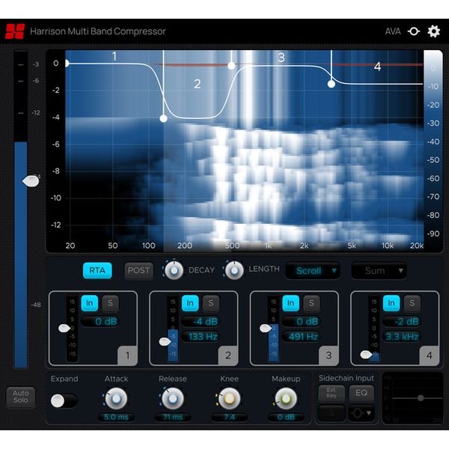Click the Auto Solo button
449x449 pixels.
pos(21,397)
